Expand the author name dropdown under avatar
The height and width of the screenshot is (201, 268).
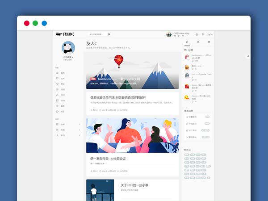coord(68,57)
